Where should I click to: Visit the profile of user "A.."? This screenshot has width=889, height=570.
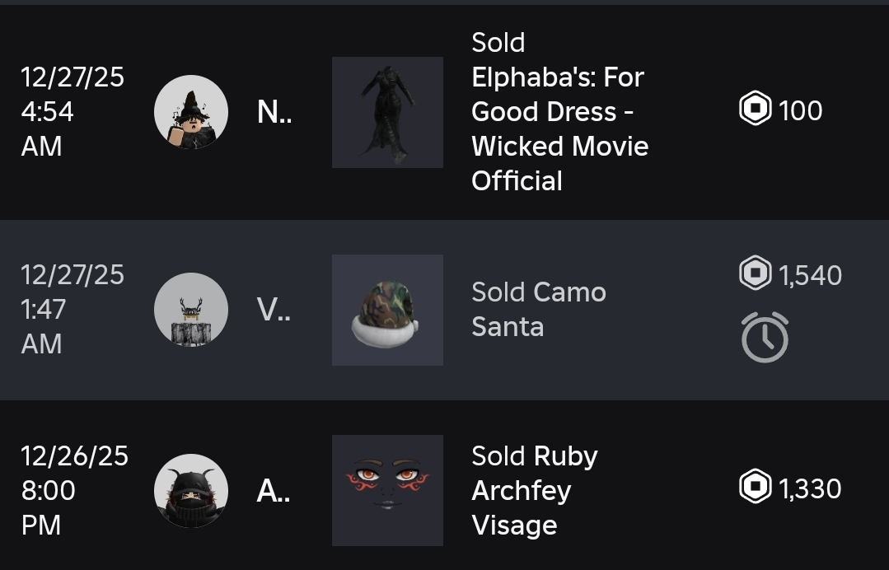point(274,491)
